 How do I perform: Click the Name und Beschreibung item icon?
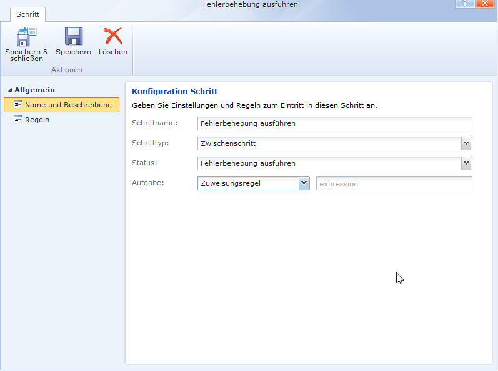pos(18,105)
